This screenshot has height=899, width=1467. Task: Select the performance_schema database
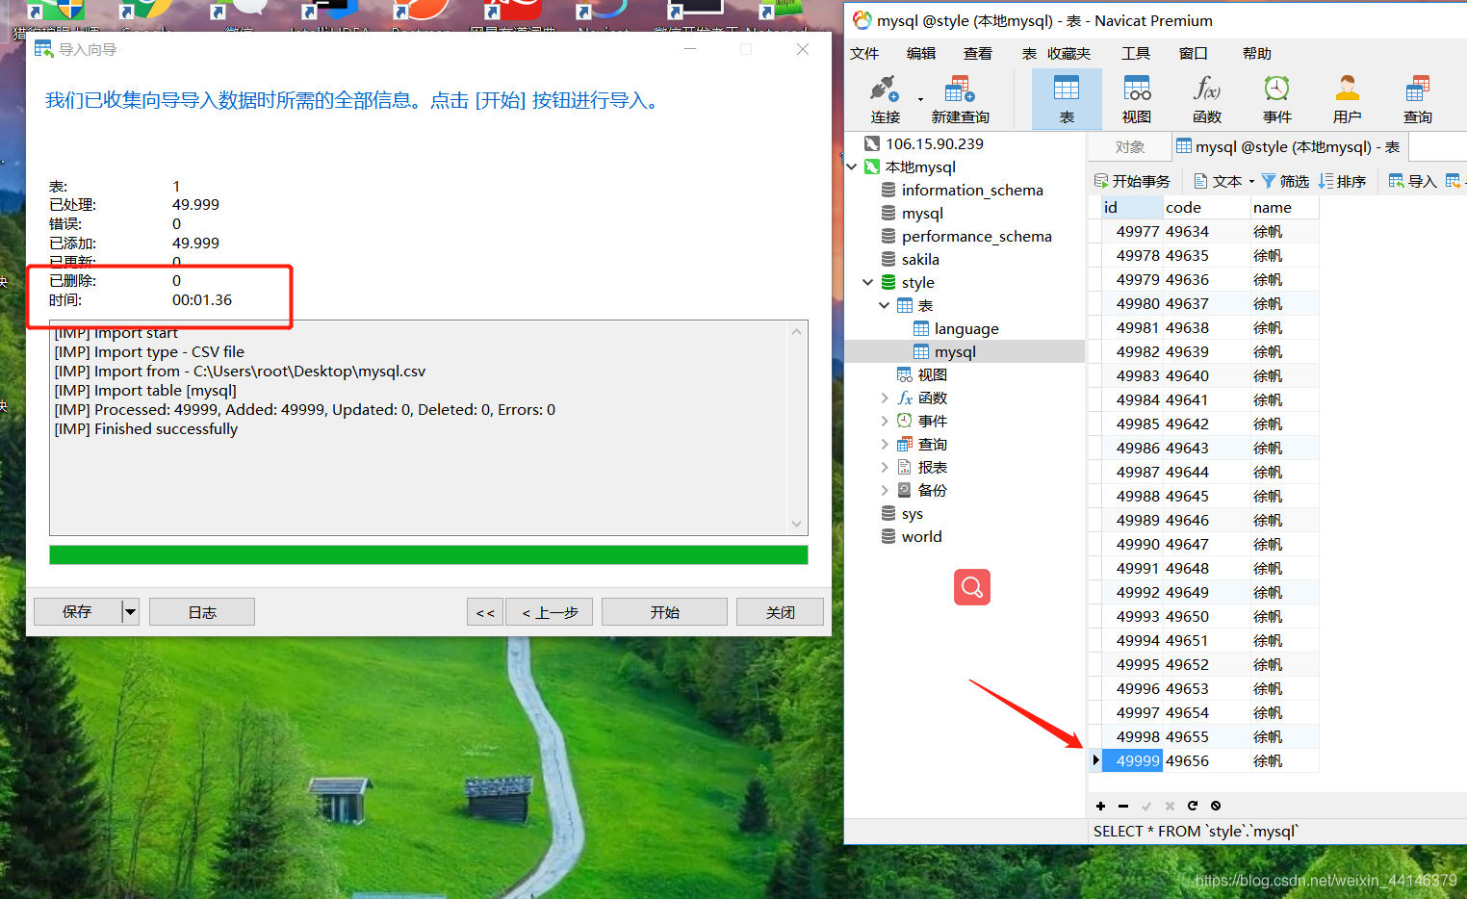[x=976, y=236]
